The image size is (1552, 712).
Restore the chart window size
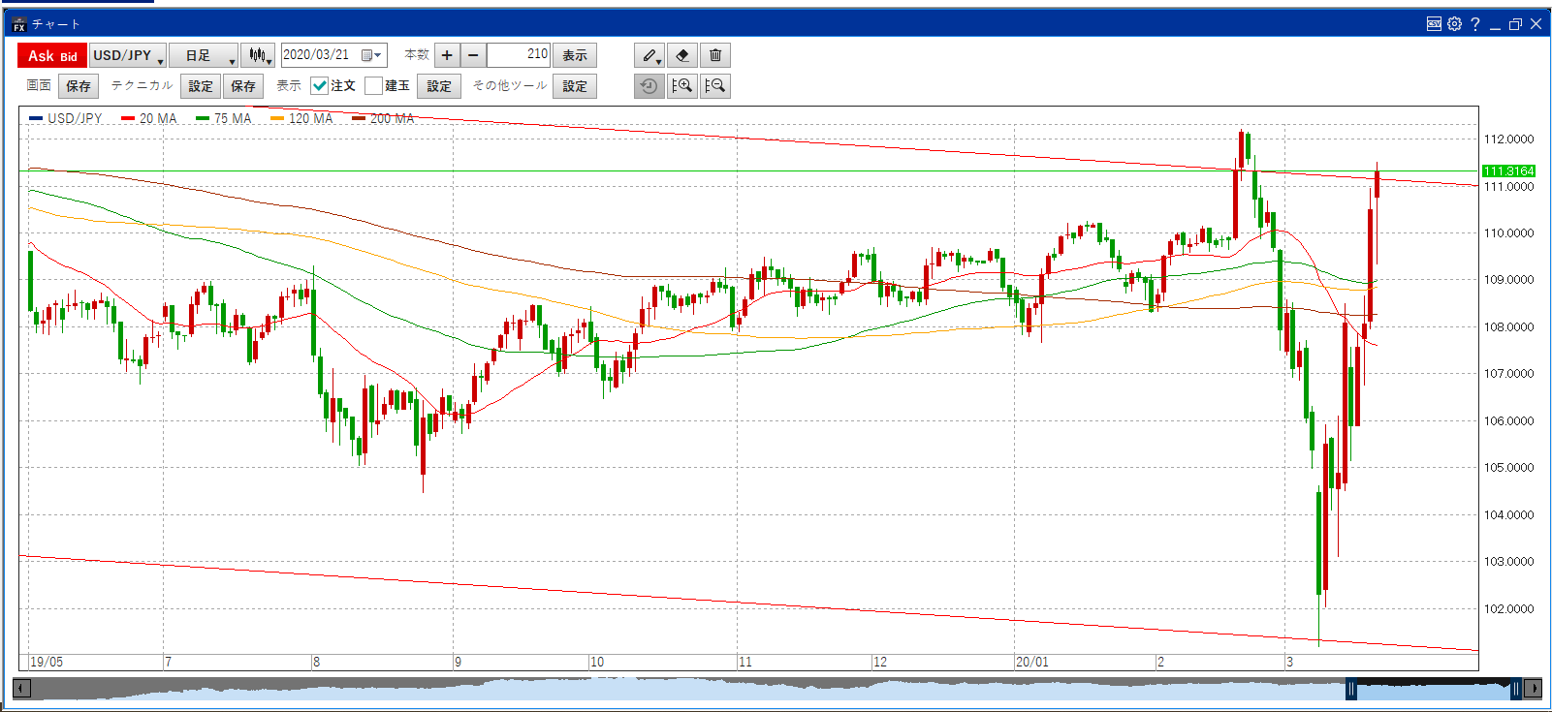click(1515, 24)
